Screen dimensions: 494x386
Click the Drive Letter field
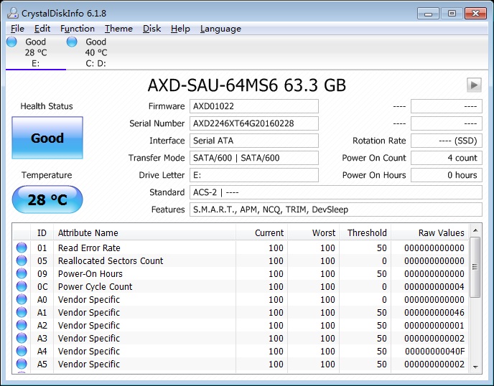coord(254,175)
